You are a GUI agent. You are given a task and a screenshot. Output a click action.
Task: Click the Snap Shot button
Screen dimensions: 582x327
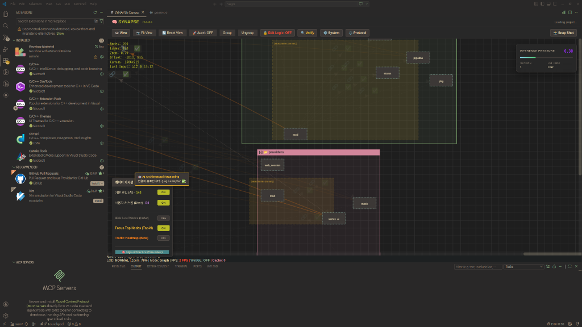click(x=563, y=32)
